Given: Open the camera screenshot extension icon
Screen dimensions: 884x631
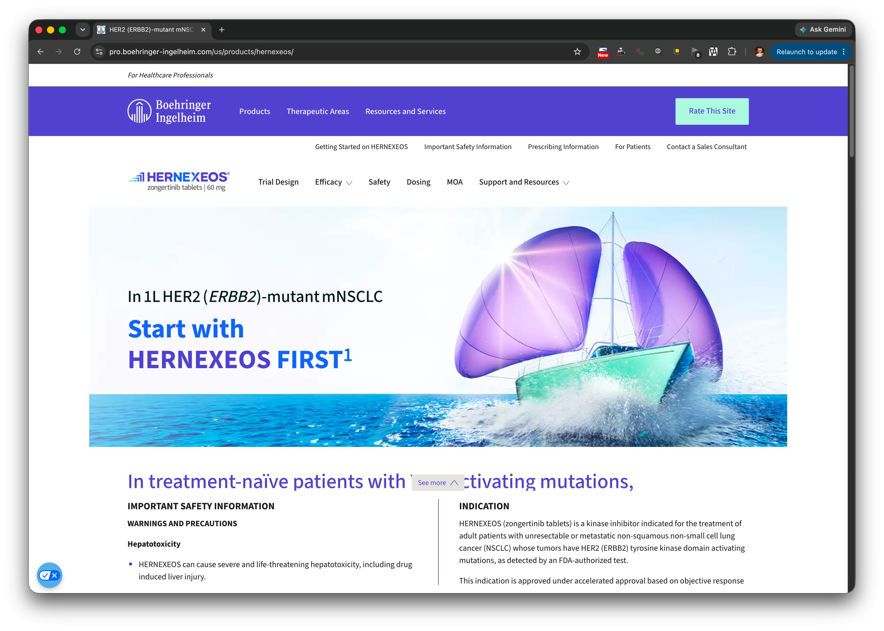Looking at the screenshot, I should (x=621, y=52).
